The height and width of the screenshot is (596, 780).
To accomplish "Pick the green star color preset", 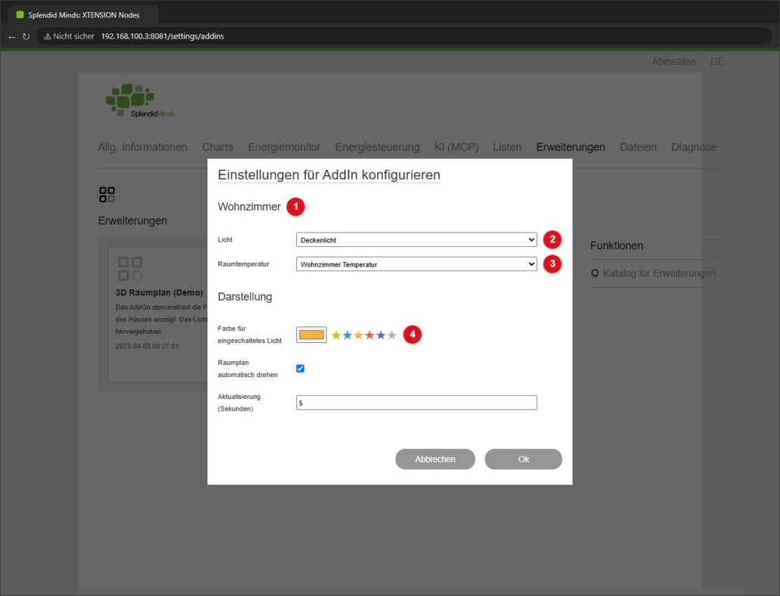I will 336,335.
